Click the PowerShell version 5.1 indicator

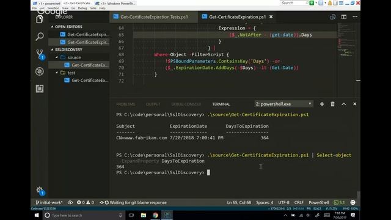(x=340, y=202)
